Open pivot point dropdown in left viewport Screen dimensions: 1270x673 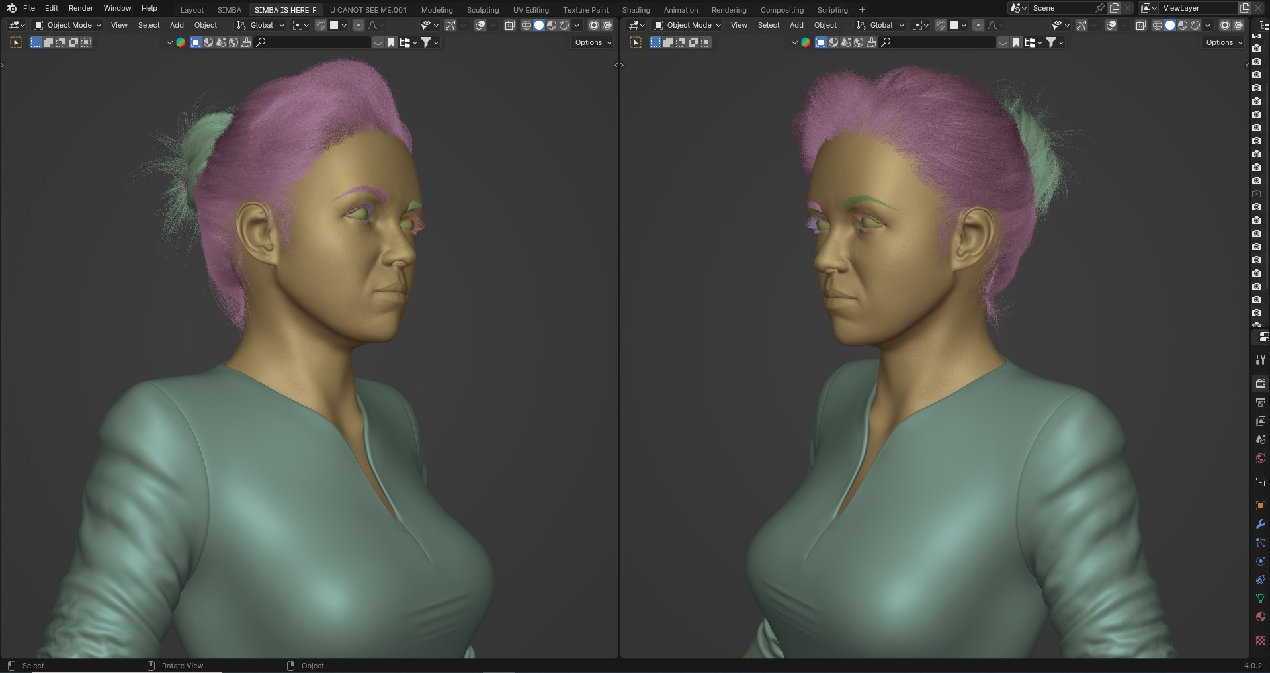coord(301,25)
